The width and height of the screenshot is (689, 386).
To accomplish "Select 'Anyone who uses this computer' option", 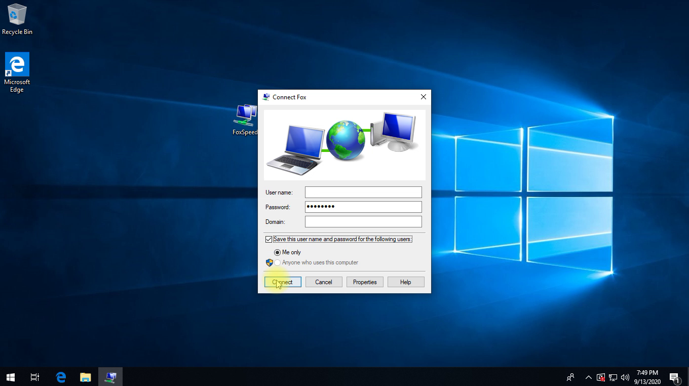I will coord(277,262).
